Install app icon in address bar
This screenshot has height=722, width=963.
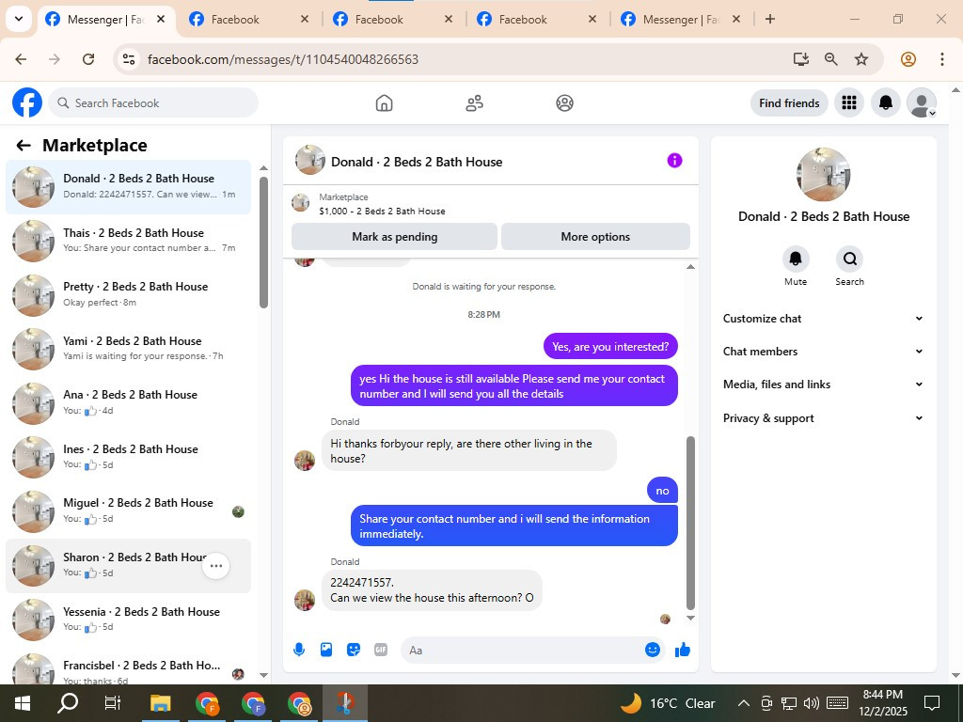click(x=801, y=59)
